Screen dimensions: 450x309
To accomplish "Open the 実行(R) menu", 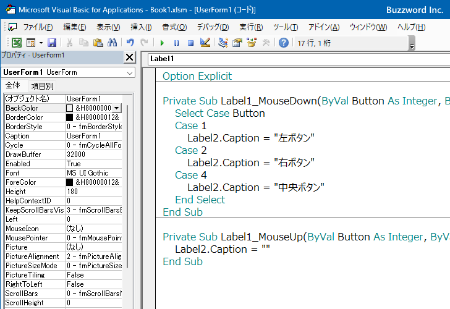I will pos(251,27).
